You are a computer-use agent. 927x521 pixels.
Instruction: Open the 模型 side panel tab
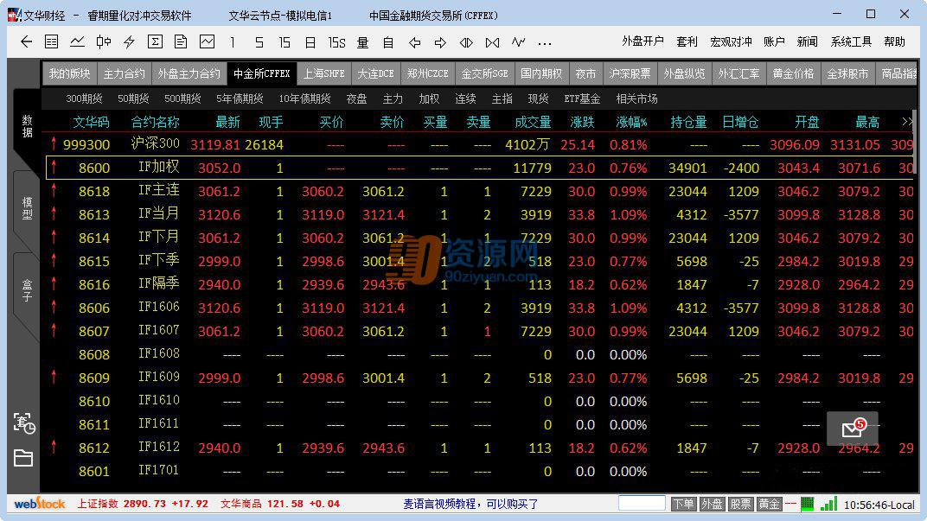pos(27,208)
